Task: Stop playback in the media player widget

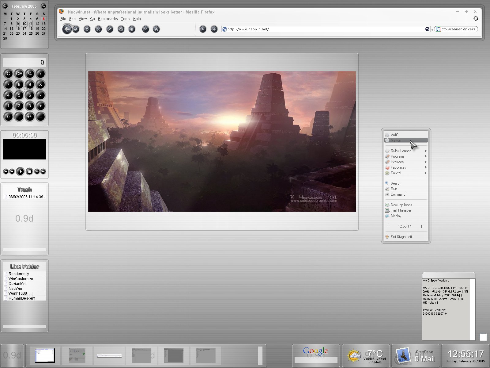Action: point(29,171)
